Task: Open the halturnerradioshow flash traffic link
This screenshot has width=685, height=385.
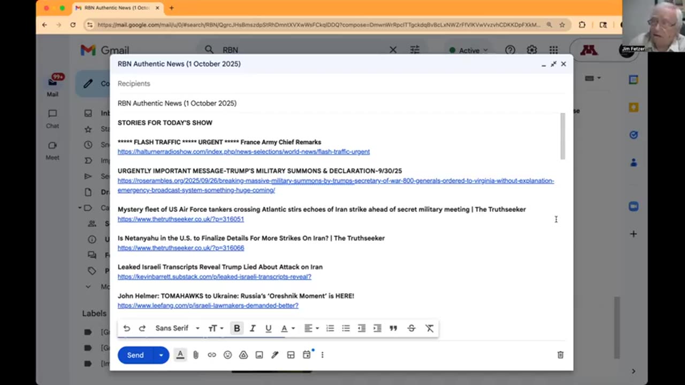Action: [243, 152]
